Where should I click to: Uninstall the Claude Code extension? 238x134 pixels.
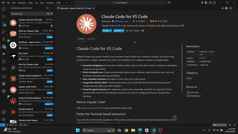[x=118, y=31]
